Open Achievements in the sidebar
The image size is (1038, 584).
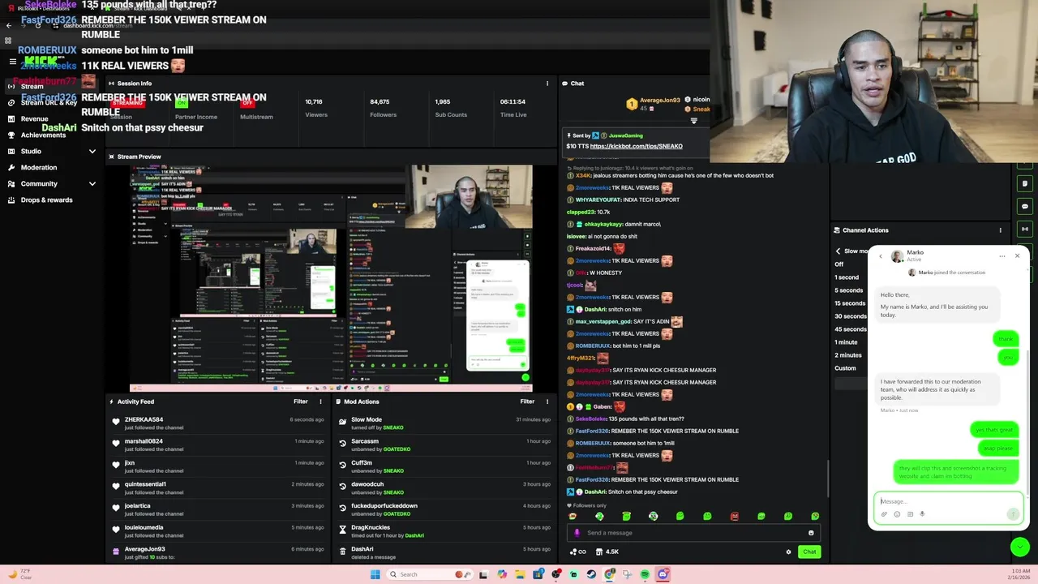(43, 135)
